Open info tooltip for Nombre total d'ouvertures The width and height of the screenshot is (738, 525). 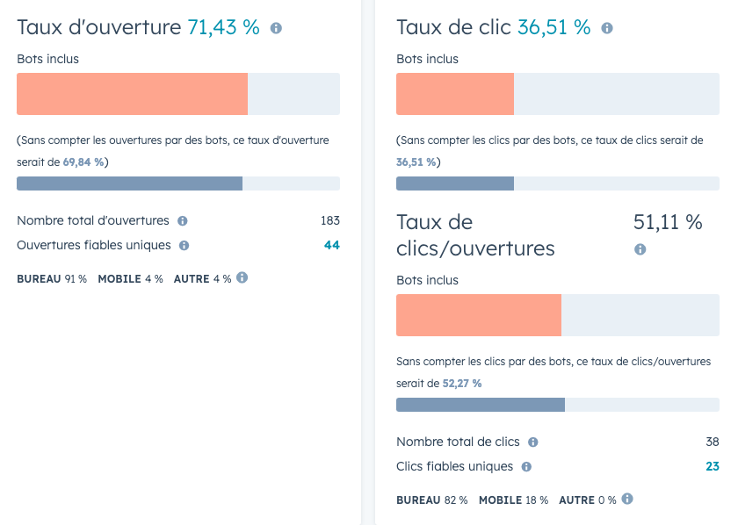(x=183, y=221)
